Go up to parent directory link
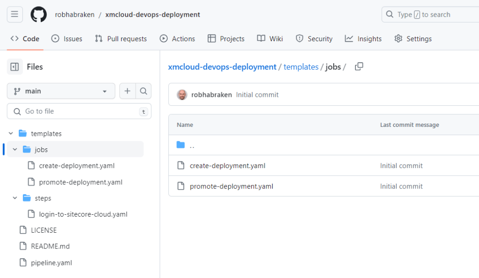Viewport: 479px width, 278px height. click(192, 146)
